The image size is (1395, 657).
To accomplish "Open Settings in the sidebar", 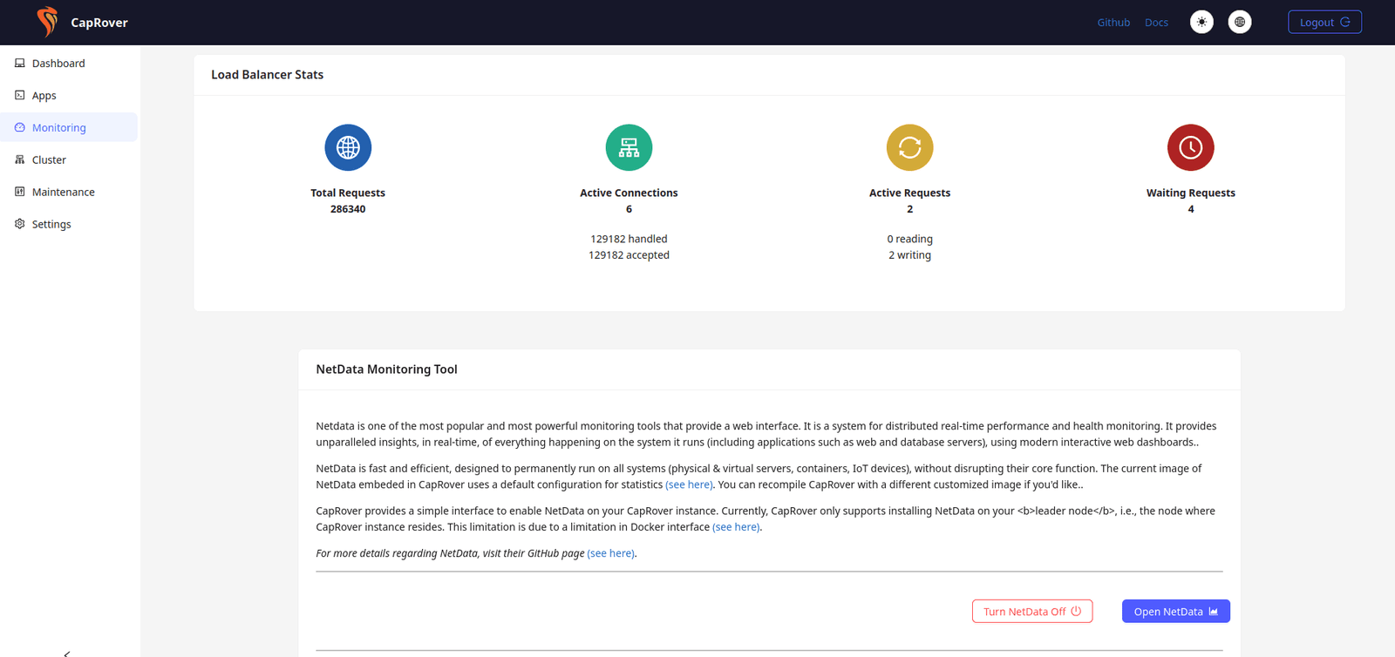I will [x=69, y=224].
